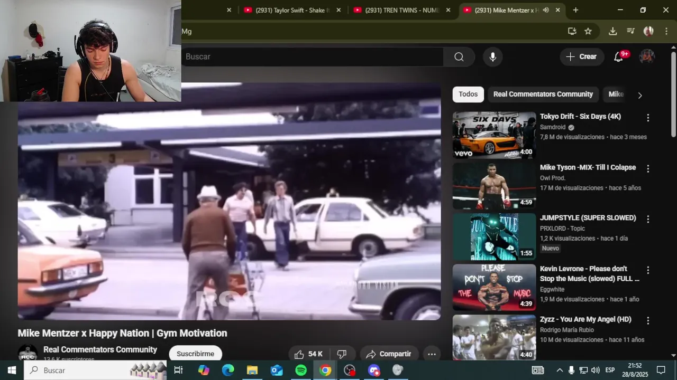Close the Mike Mentzer tab
This screenshot has height=380, width=677.
pyautogui.click(x=557, y=10)
